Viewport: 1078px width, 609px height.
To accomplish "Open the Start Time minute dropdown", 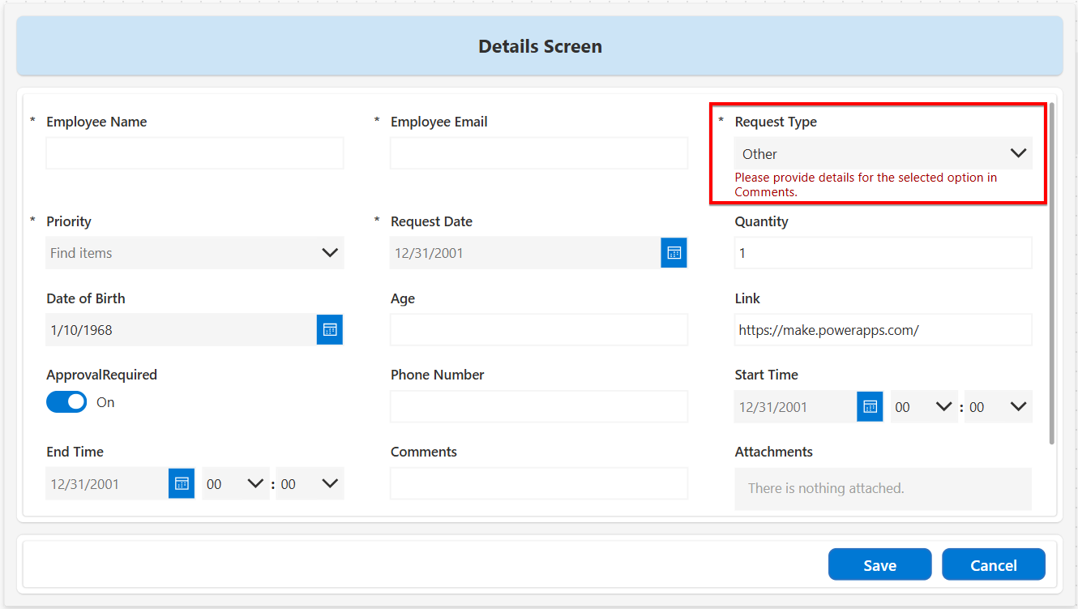I will 999,407.
